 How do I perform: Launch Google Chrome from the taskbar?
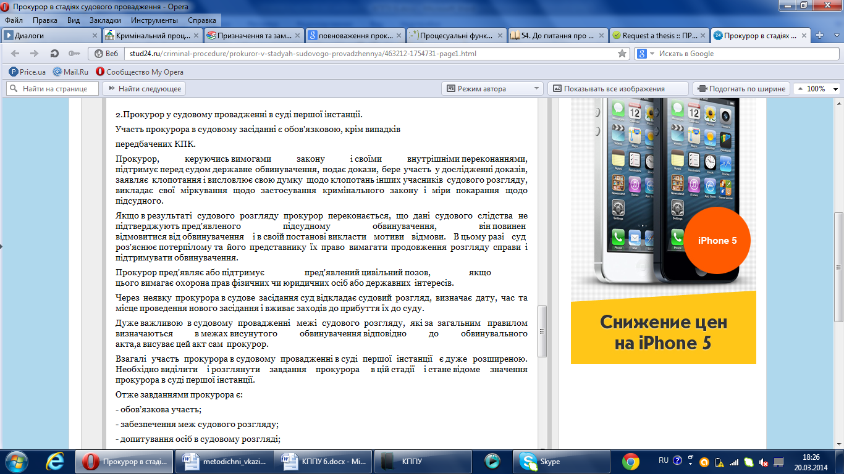pos(631,462)
